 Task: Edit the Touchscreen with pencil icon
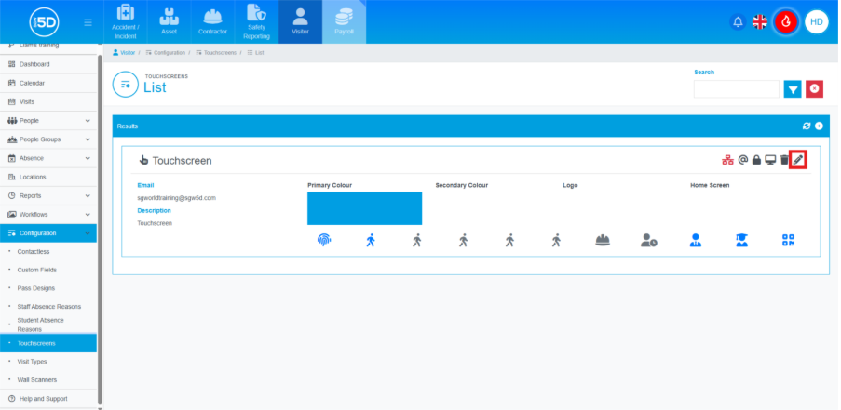coord(798,160)
